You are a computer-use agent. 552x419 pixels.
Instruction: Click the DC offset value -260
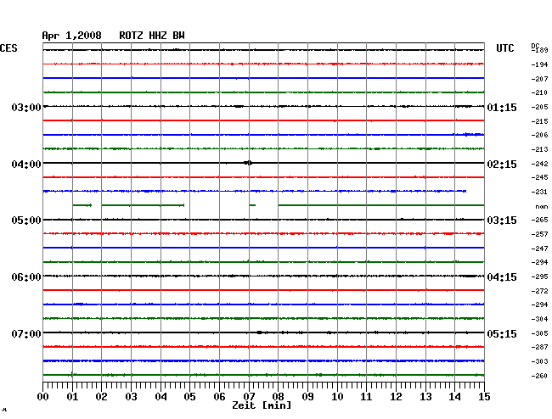click(x=539, y=376)
